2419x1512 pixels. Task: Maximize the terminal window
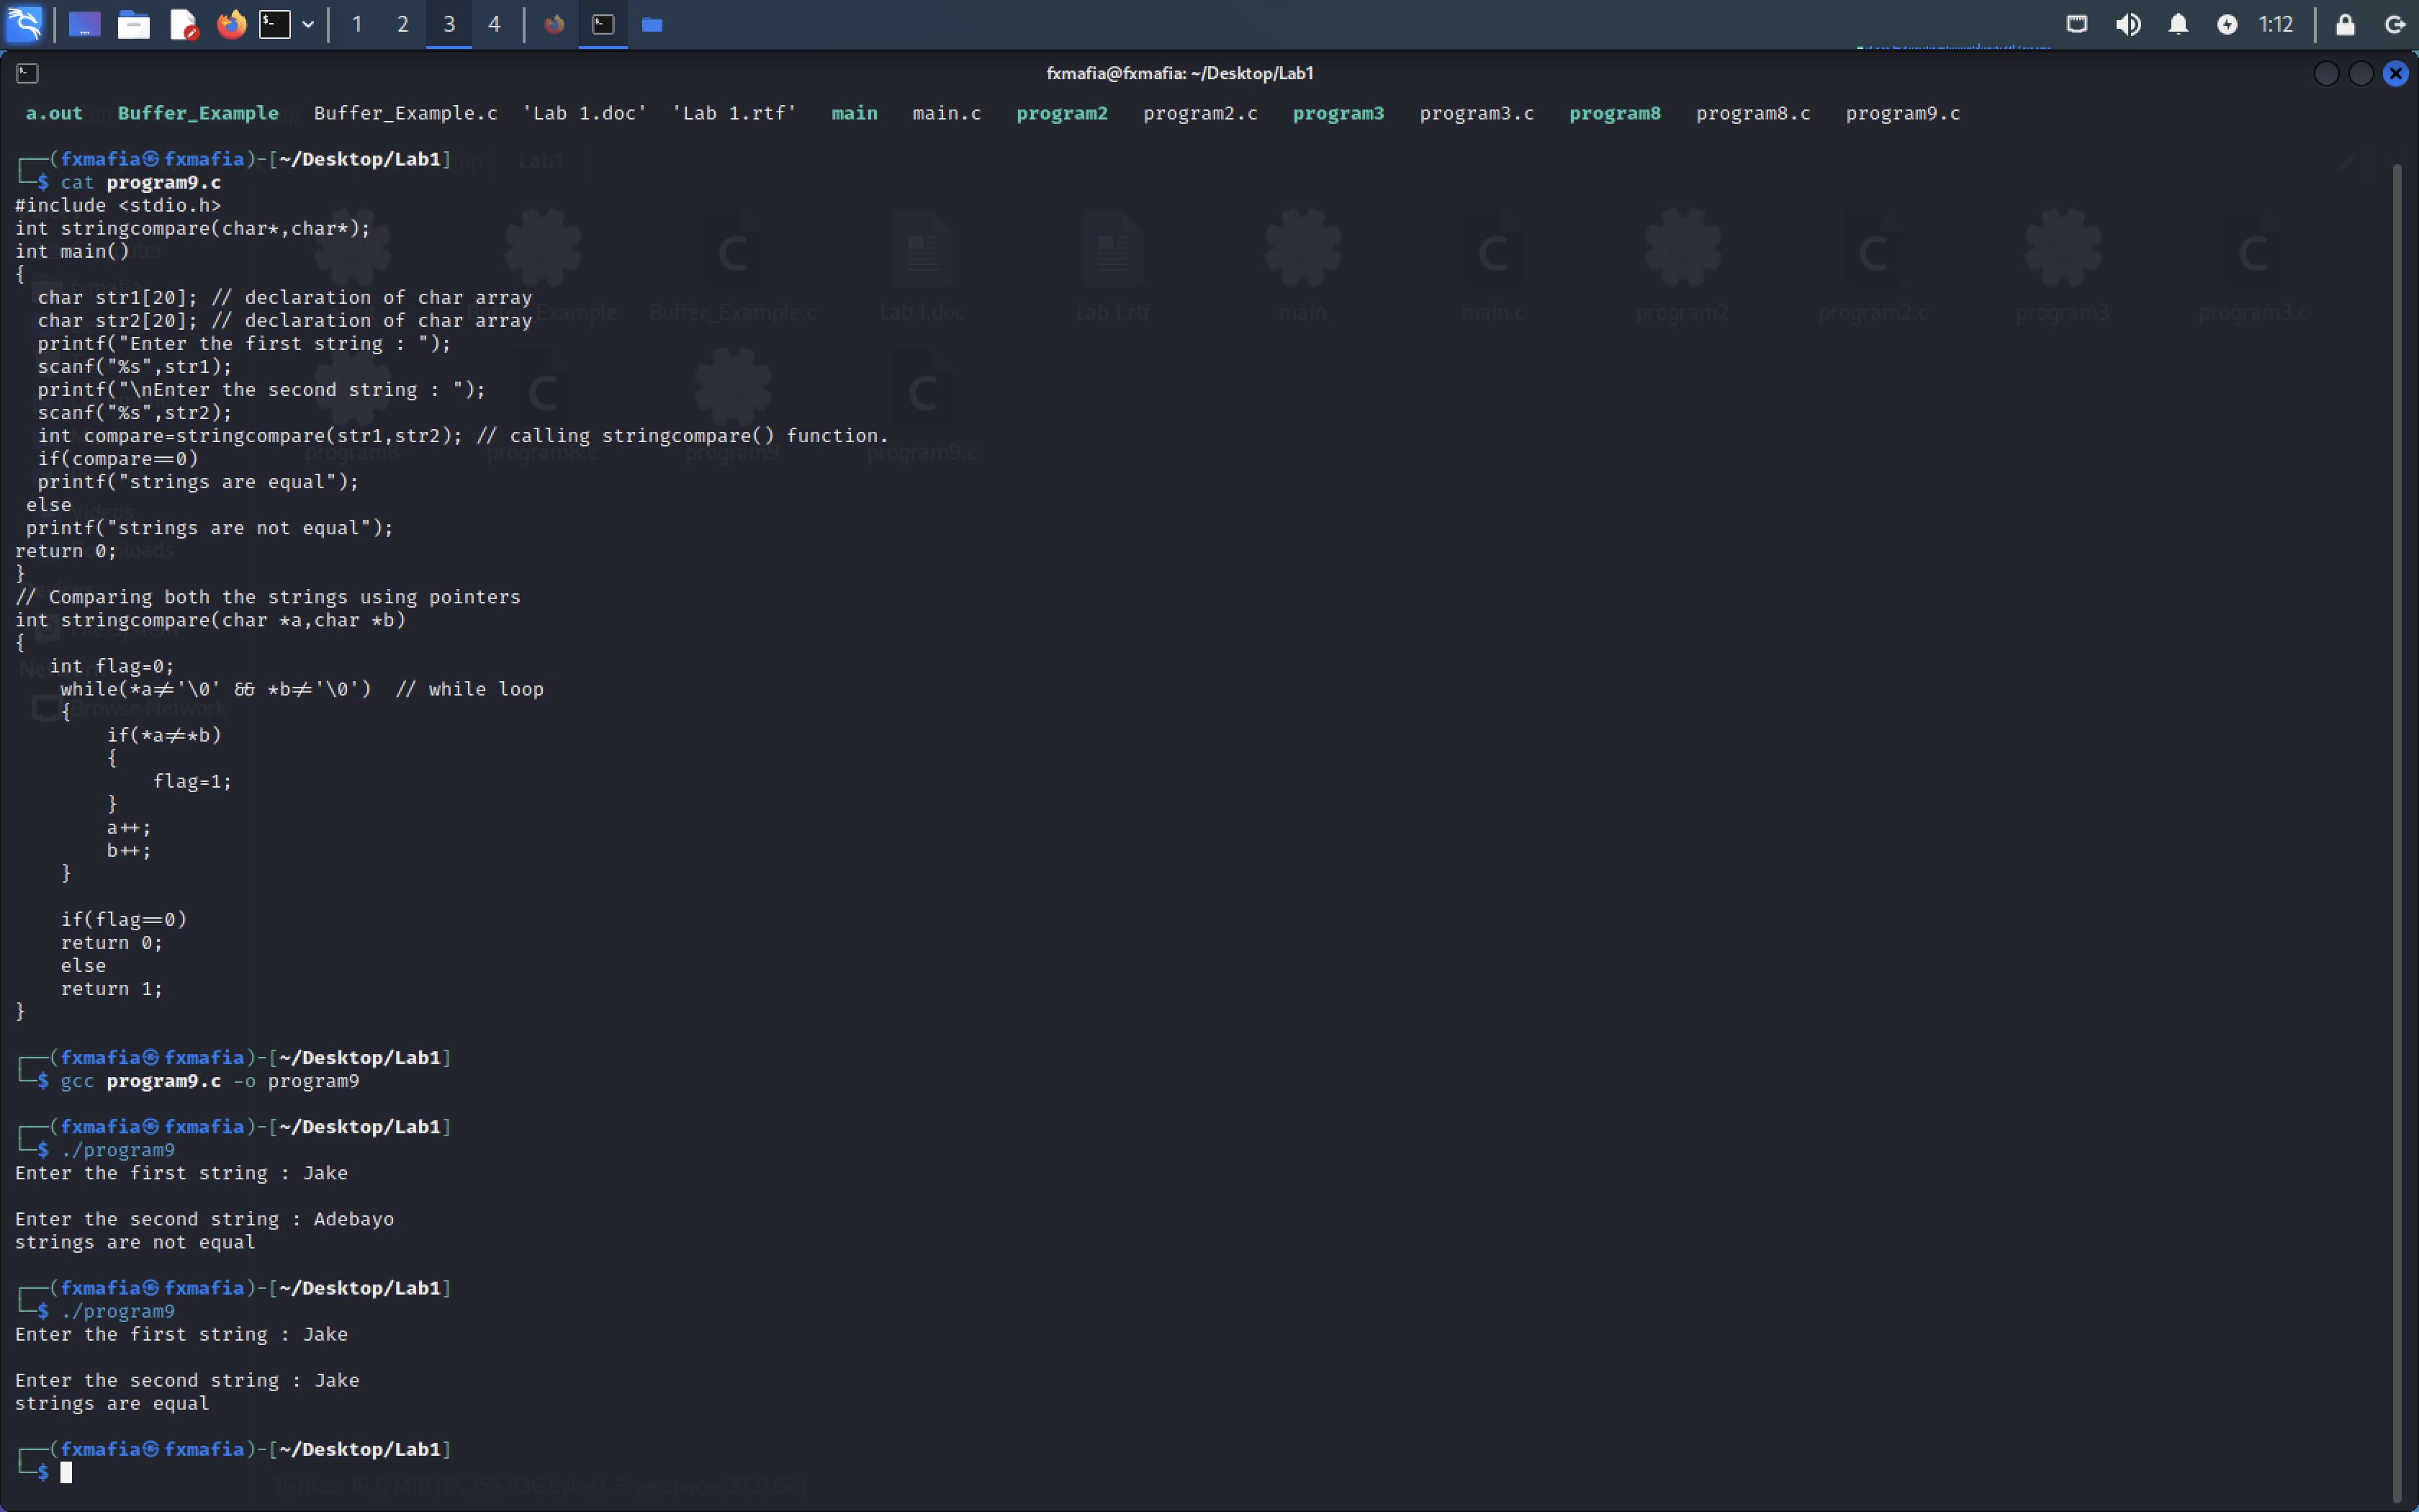(x=2361, y=73)
